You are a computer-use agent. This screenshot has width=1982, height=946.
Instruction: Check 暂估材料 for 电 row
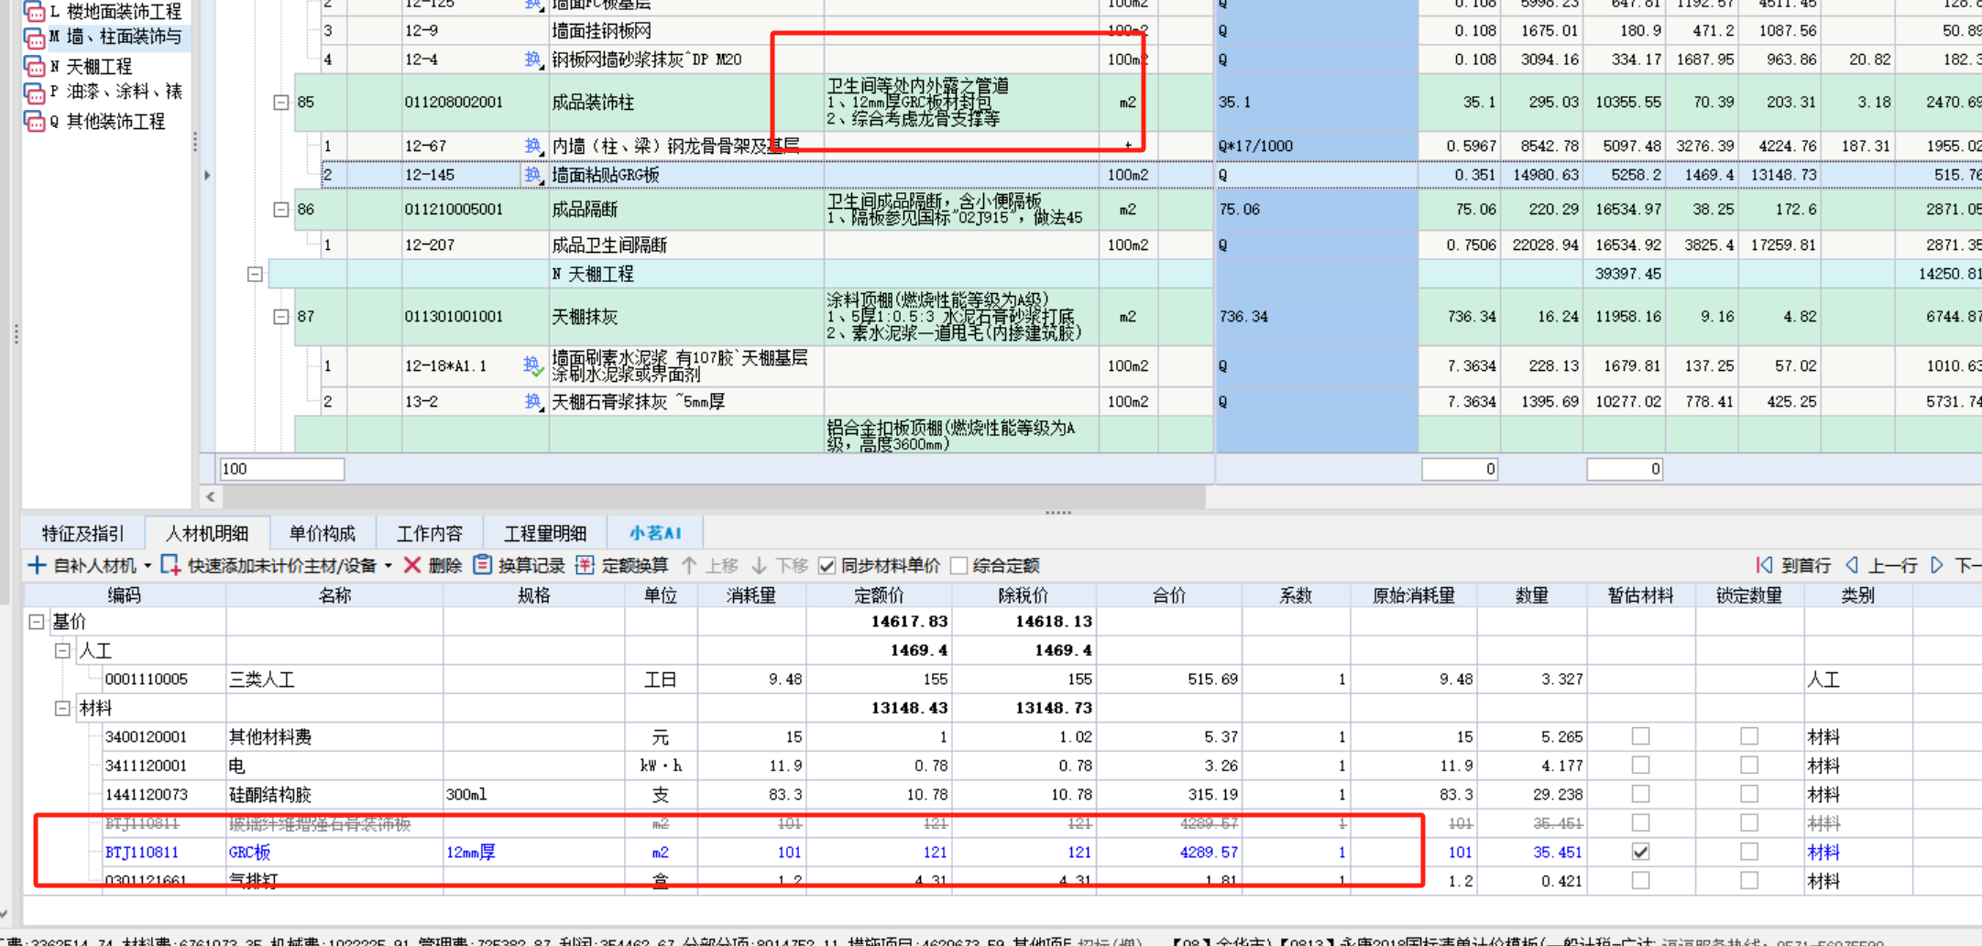(1640, 765)
